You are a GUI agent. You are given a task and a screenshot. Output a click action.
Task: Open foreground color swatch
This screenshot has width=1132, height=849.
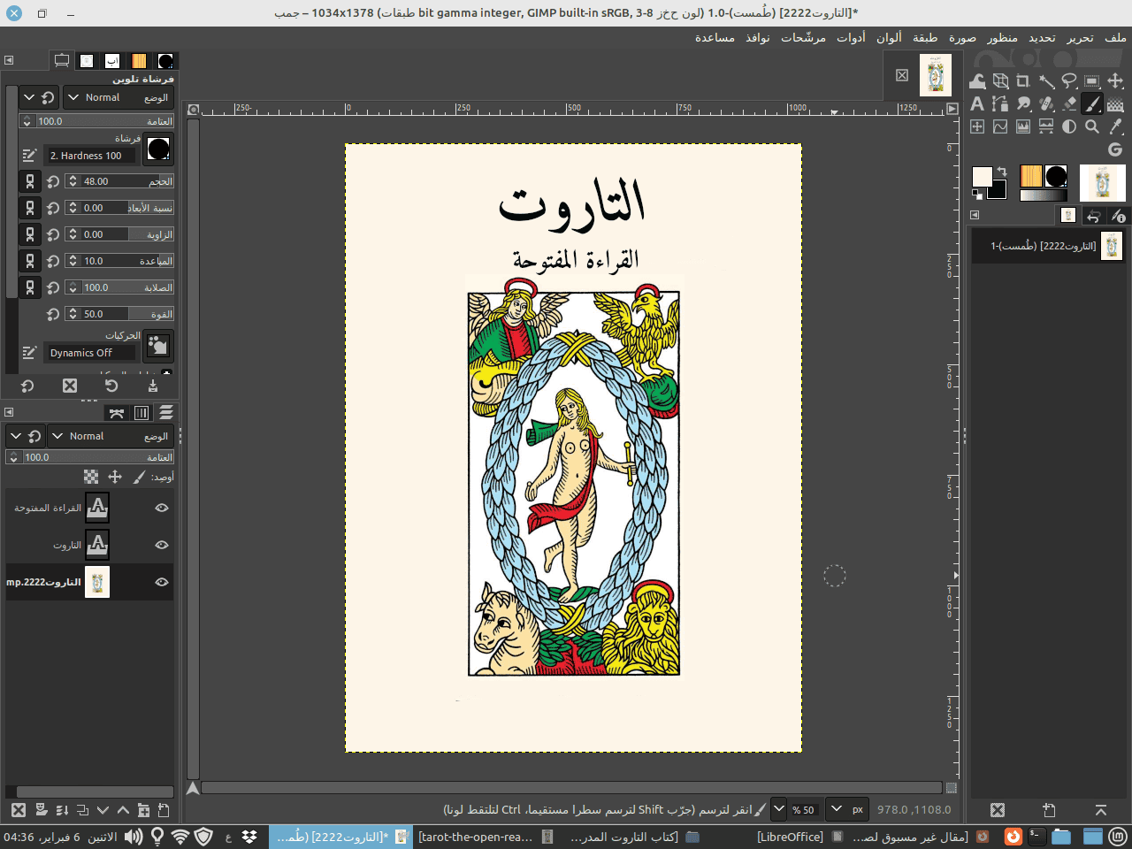(x=982, y=176)
